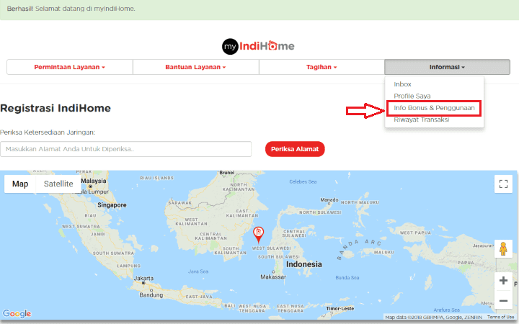Click the Google logo on map
Viewport: 519px width, 324px height.
pos(17,313)
